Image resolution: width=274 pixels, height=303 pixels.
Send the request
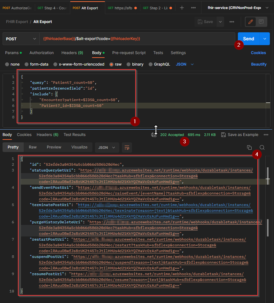[x=248, y=39]
